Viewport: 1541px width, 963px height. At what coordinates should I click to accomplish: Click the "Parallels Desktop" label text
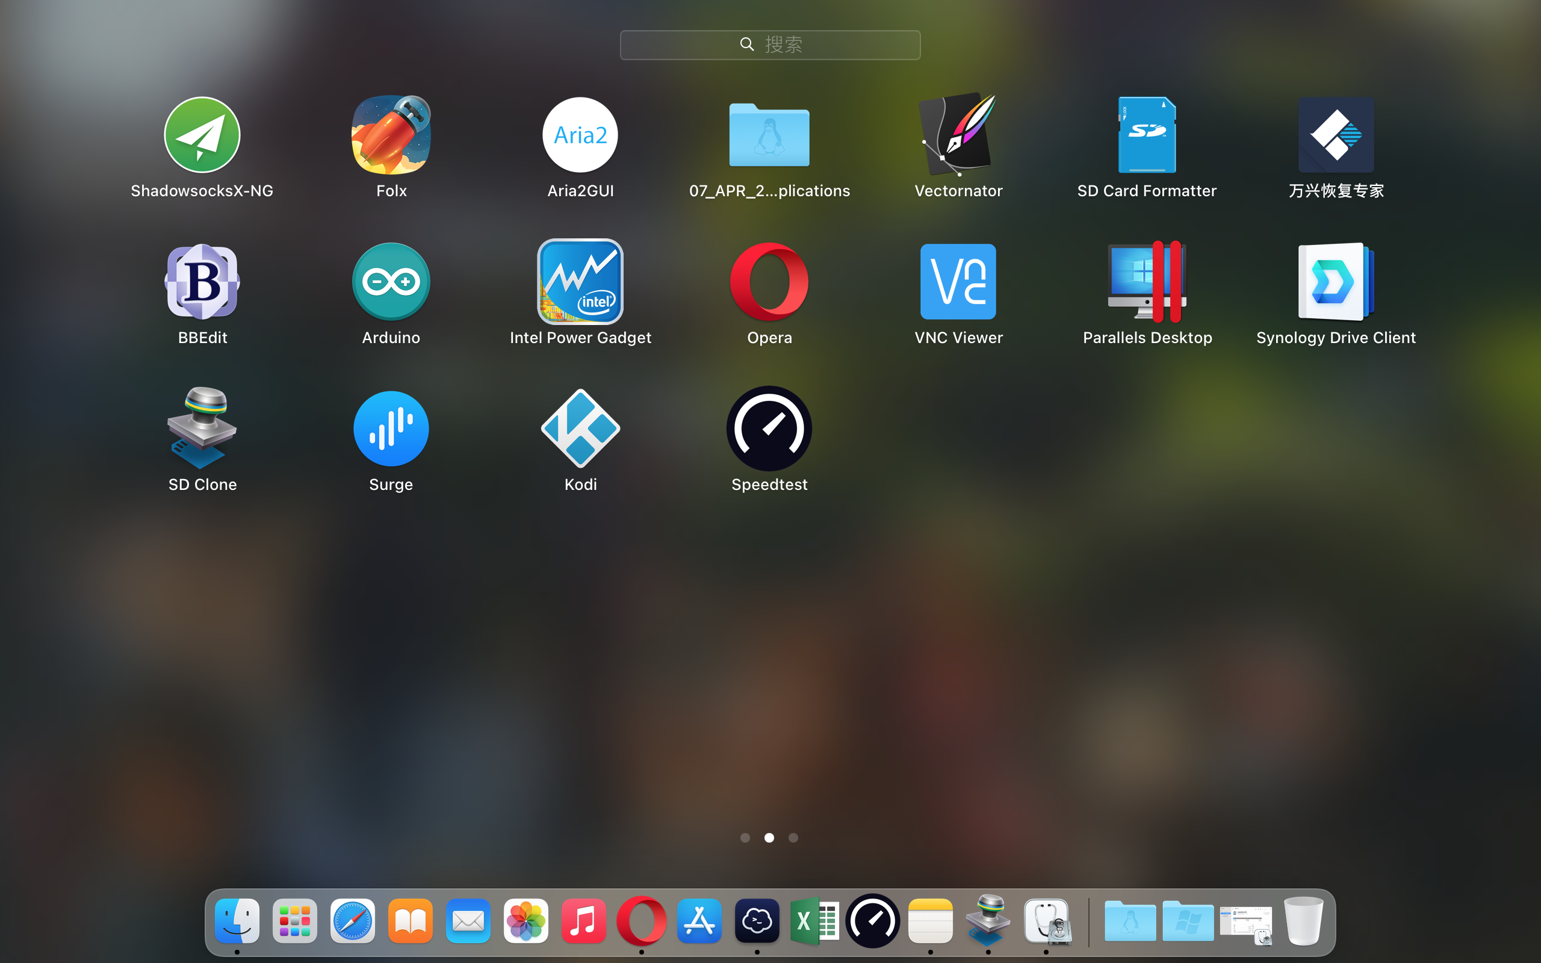(x=1147, y=338)
